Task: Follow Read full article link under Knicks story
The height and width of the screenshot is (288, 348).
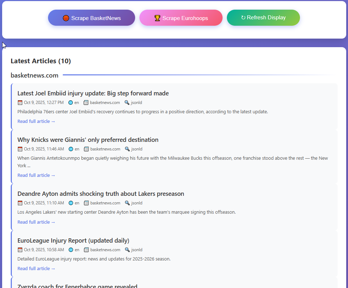Action: click(36, 175)
